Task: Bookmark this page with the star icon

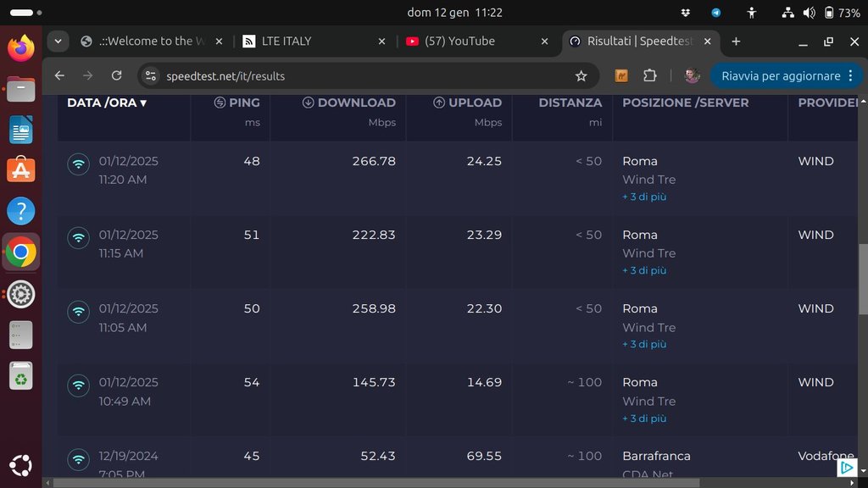Action: pos(581,76)
